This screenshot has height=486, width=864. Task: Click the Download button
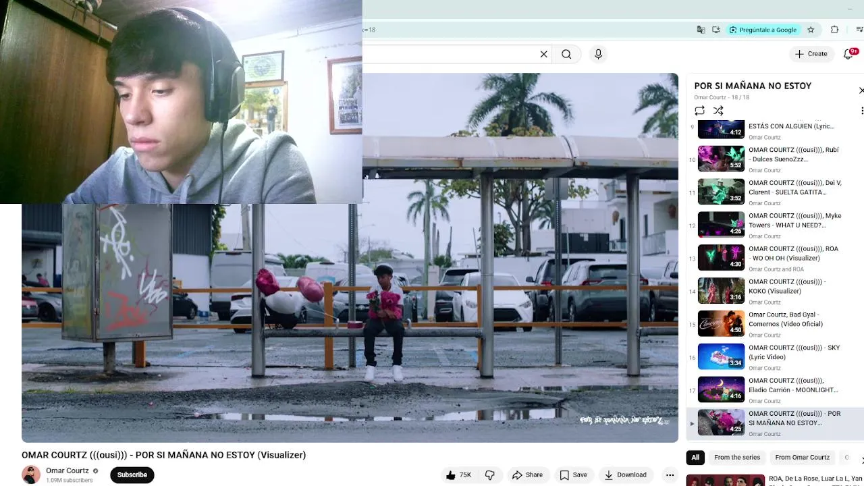click(625, 475)
